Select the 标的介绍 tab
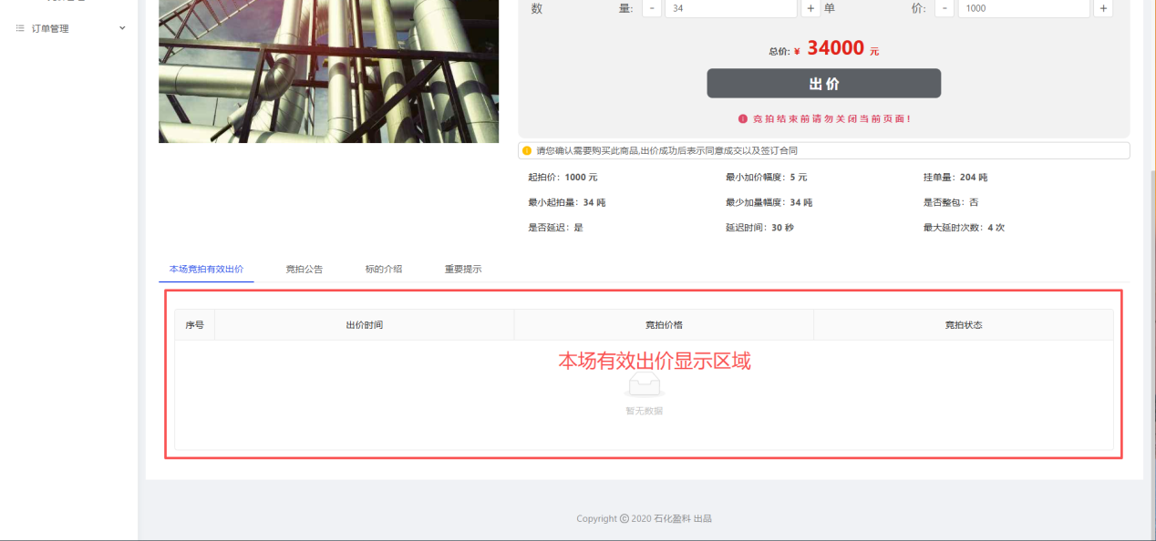This screenshot has height=541, width=1156. 384,270
